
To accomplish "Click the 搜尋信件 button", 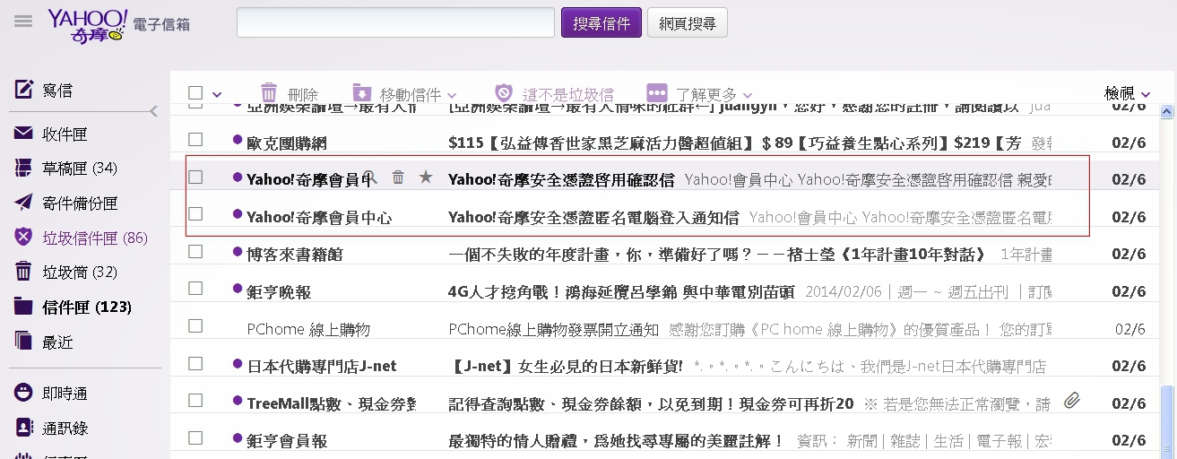I will tap(601, 22).
